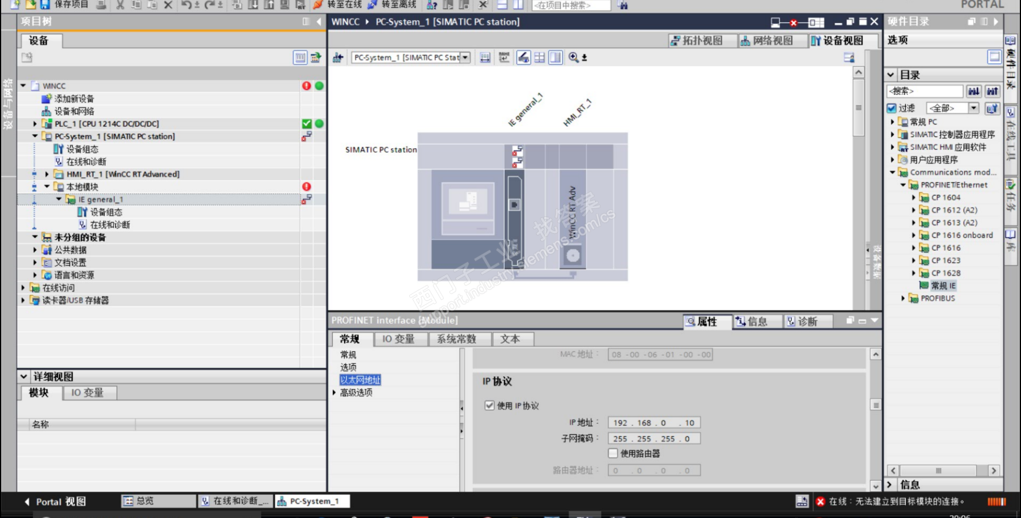Click the project tree overview table icon

(300, 57)
